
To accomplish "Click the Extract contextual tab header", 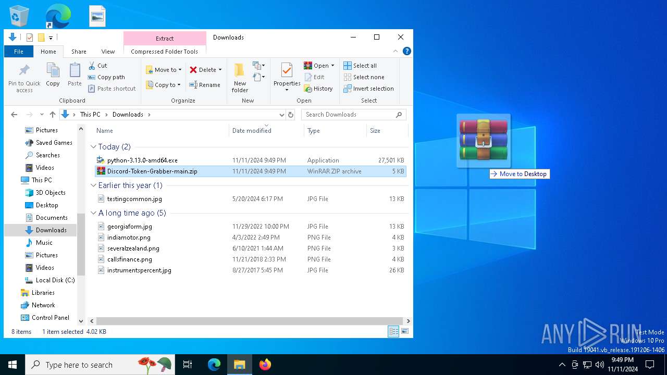I will pos(165,39).
